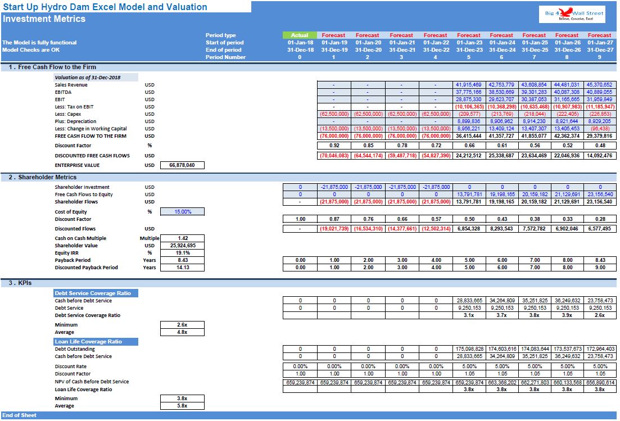
Task: Select NPV of Cash Before Debt Service cell 656,890,614
Action: tap(600, 383)
